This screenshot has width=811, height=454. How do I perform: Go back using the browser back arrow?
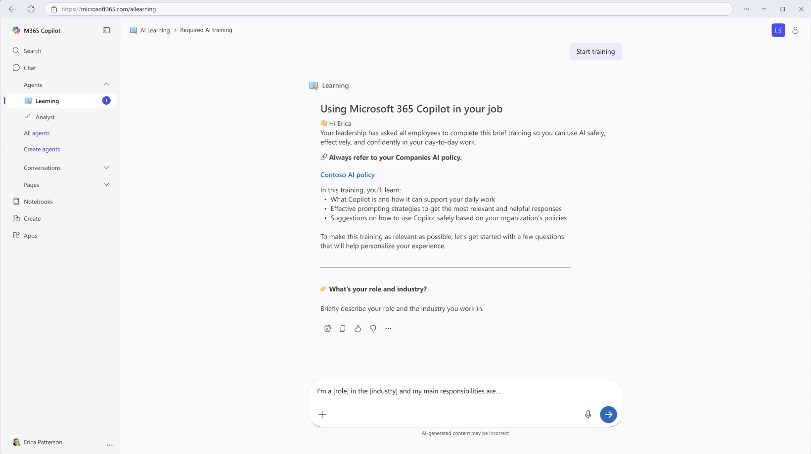coord(12,9)
